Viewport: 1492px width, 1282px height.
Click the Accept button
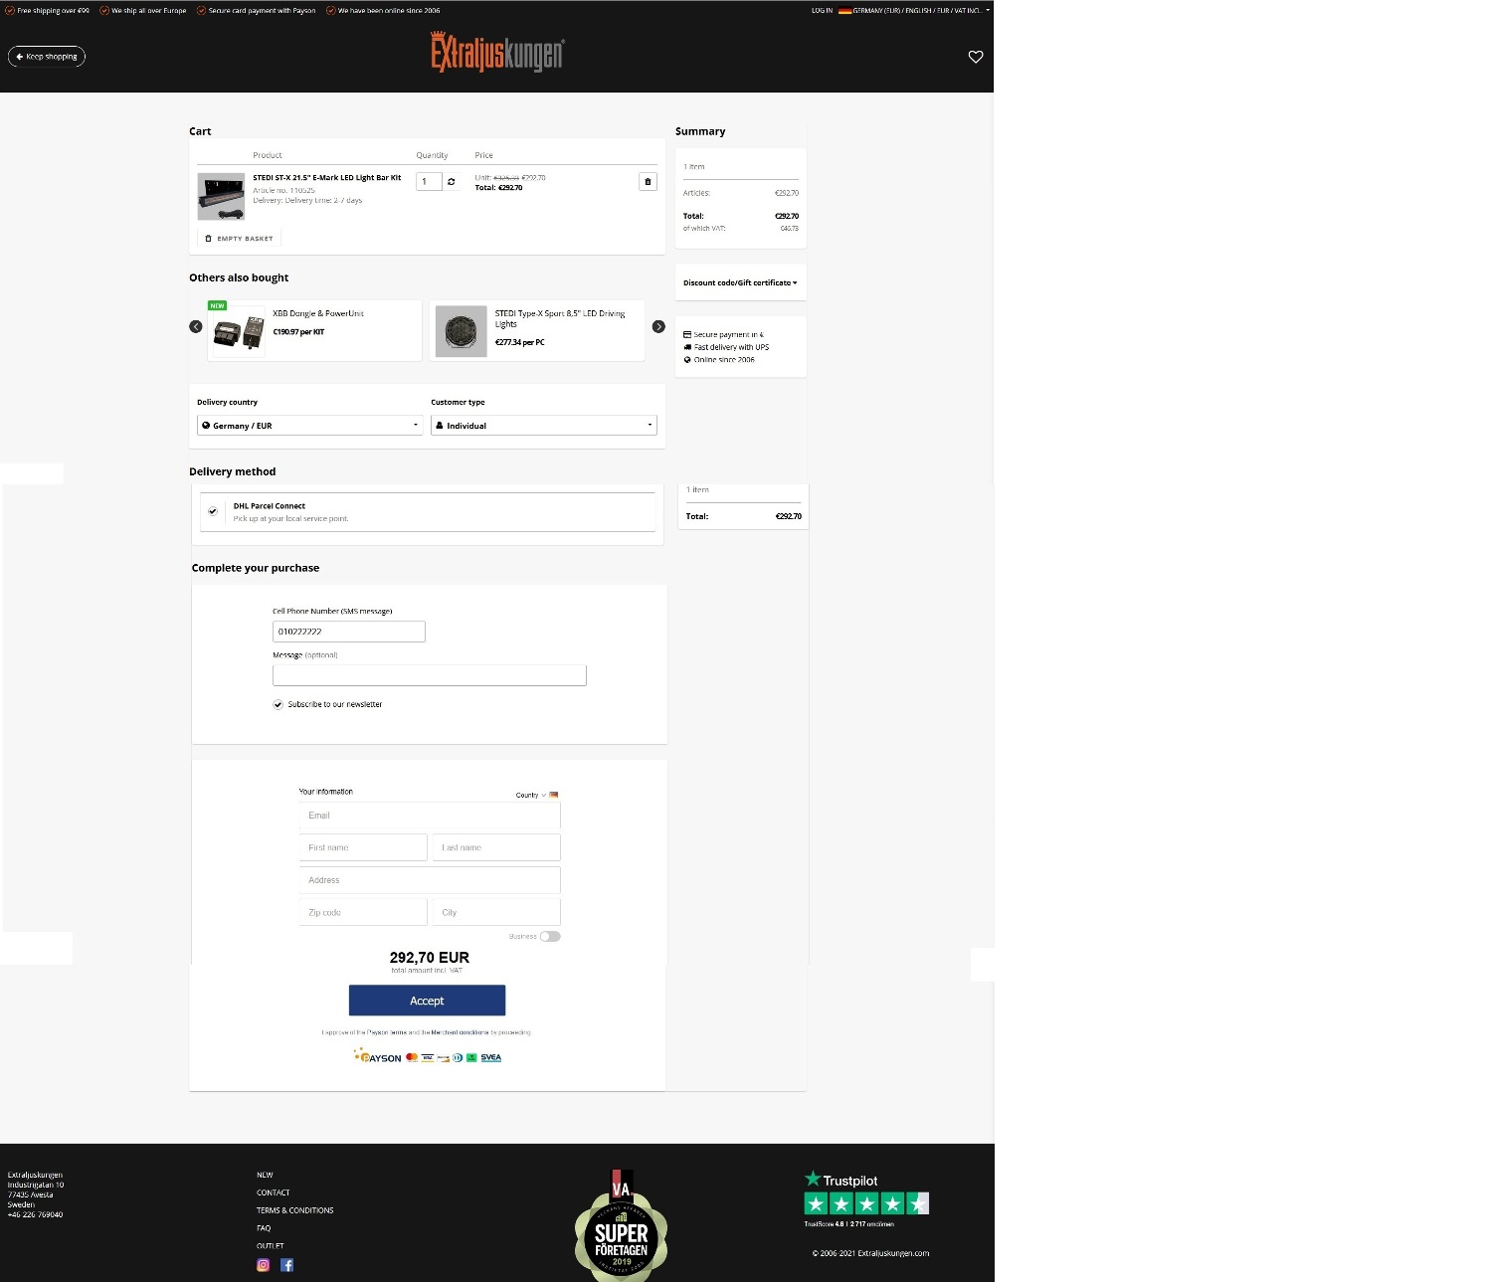point(427,1001)
